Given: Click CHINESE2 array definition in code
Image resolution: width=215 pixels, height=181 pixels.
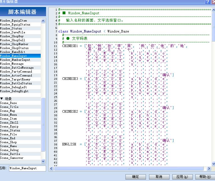Looking at the screenshot, I should 115,112.
